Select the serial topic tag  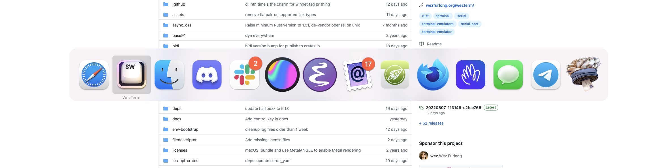pos(462,16)
